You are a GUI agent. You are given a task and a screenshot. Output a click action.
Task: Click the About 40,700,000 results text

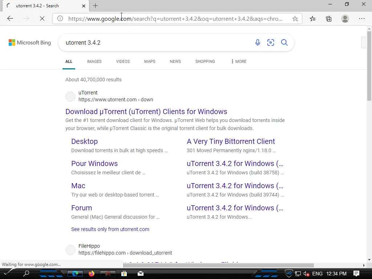click(93, 80)
